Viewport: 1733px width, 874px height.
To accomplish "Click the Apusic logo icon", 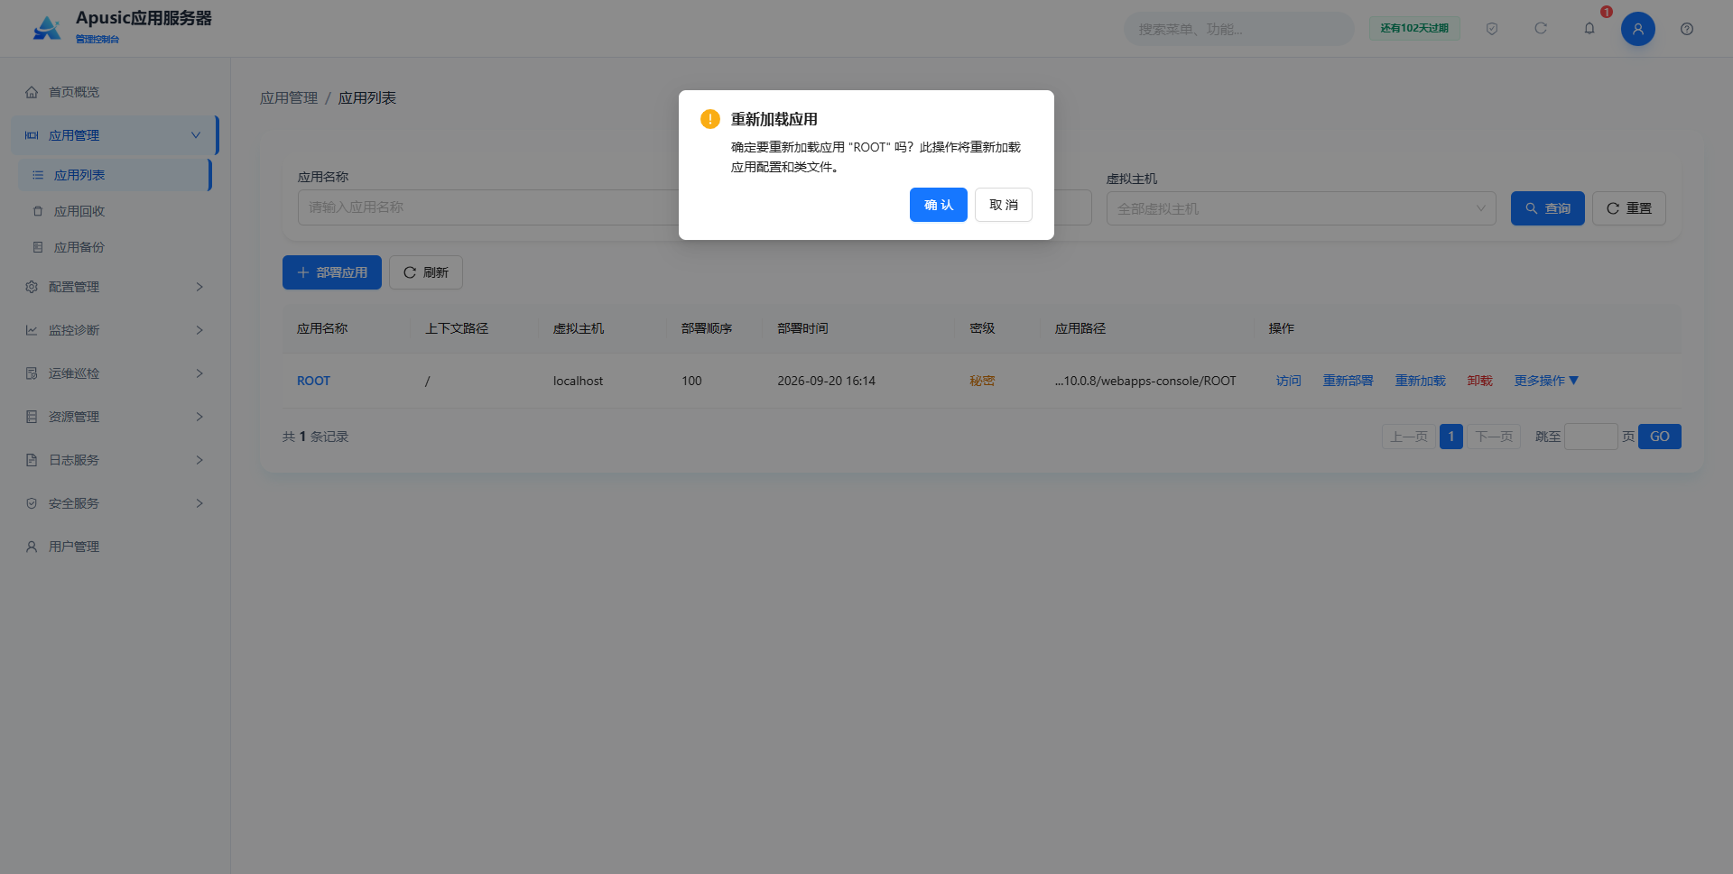I will 47,28.
